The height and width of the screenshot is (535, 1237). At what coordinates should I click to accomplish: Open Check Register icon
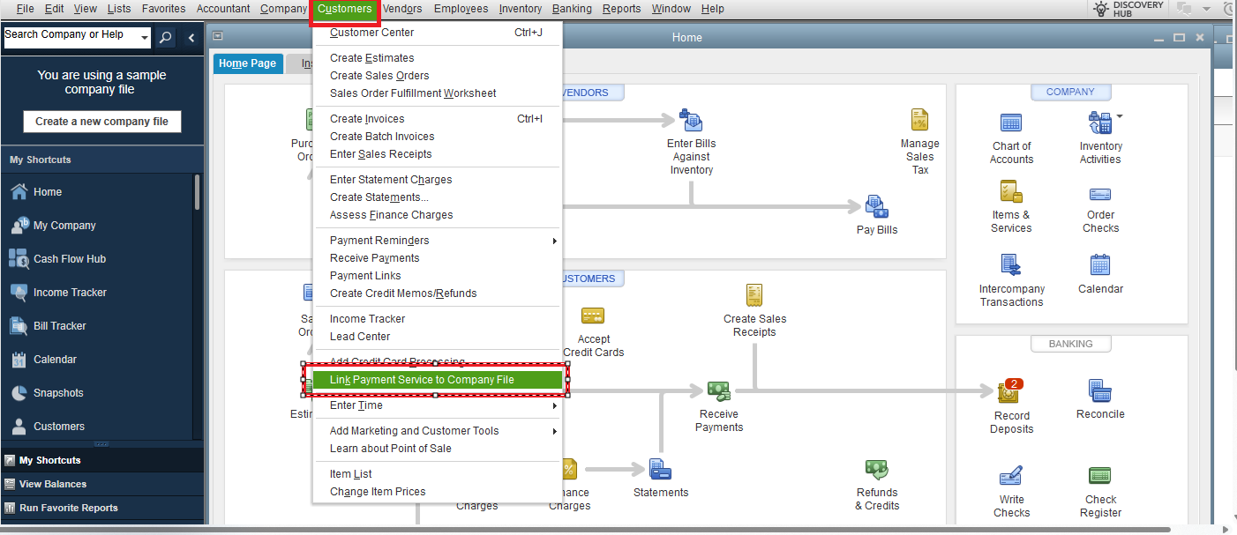(1100, 476)
